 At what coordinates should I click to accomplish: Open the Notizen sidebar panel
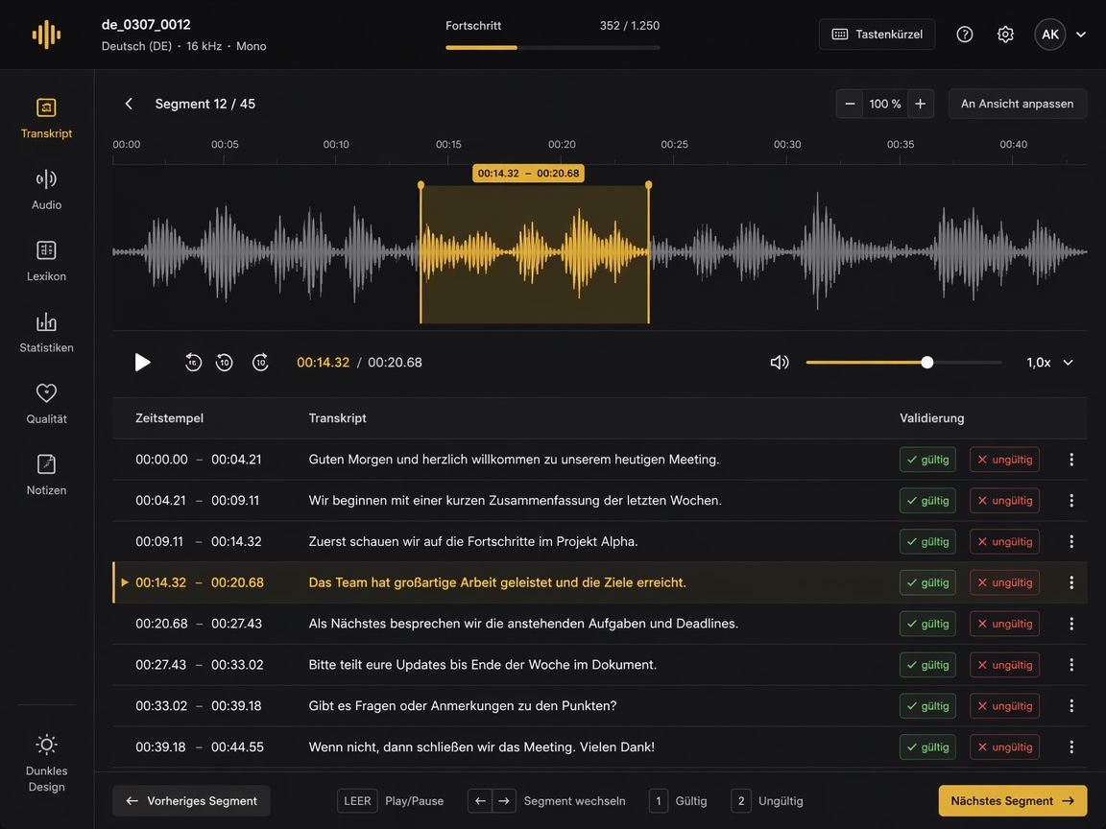pos(46,474)
